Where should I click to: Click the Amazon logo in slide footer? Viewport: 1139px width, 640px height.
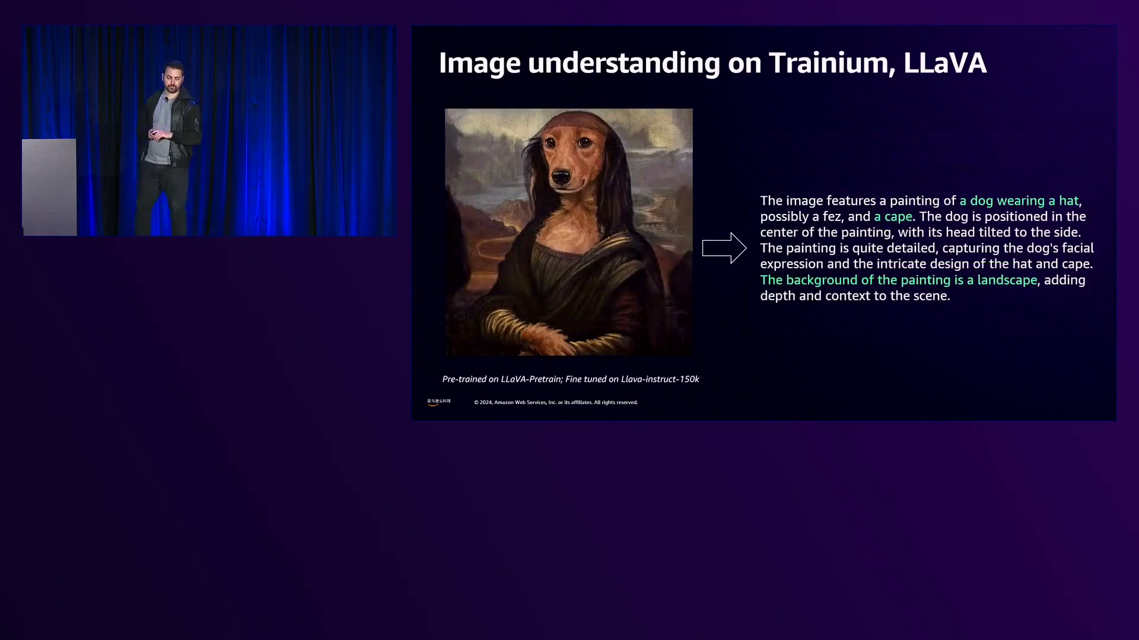(438, 402)
